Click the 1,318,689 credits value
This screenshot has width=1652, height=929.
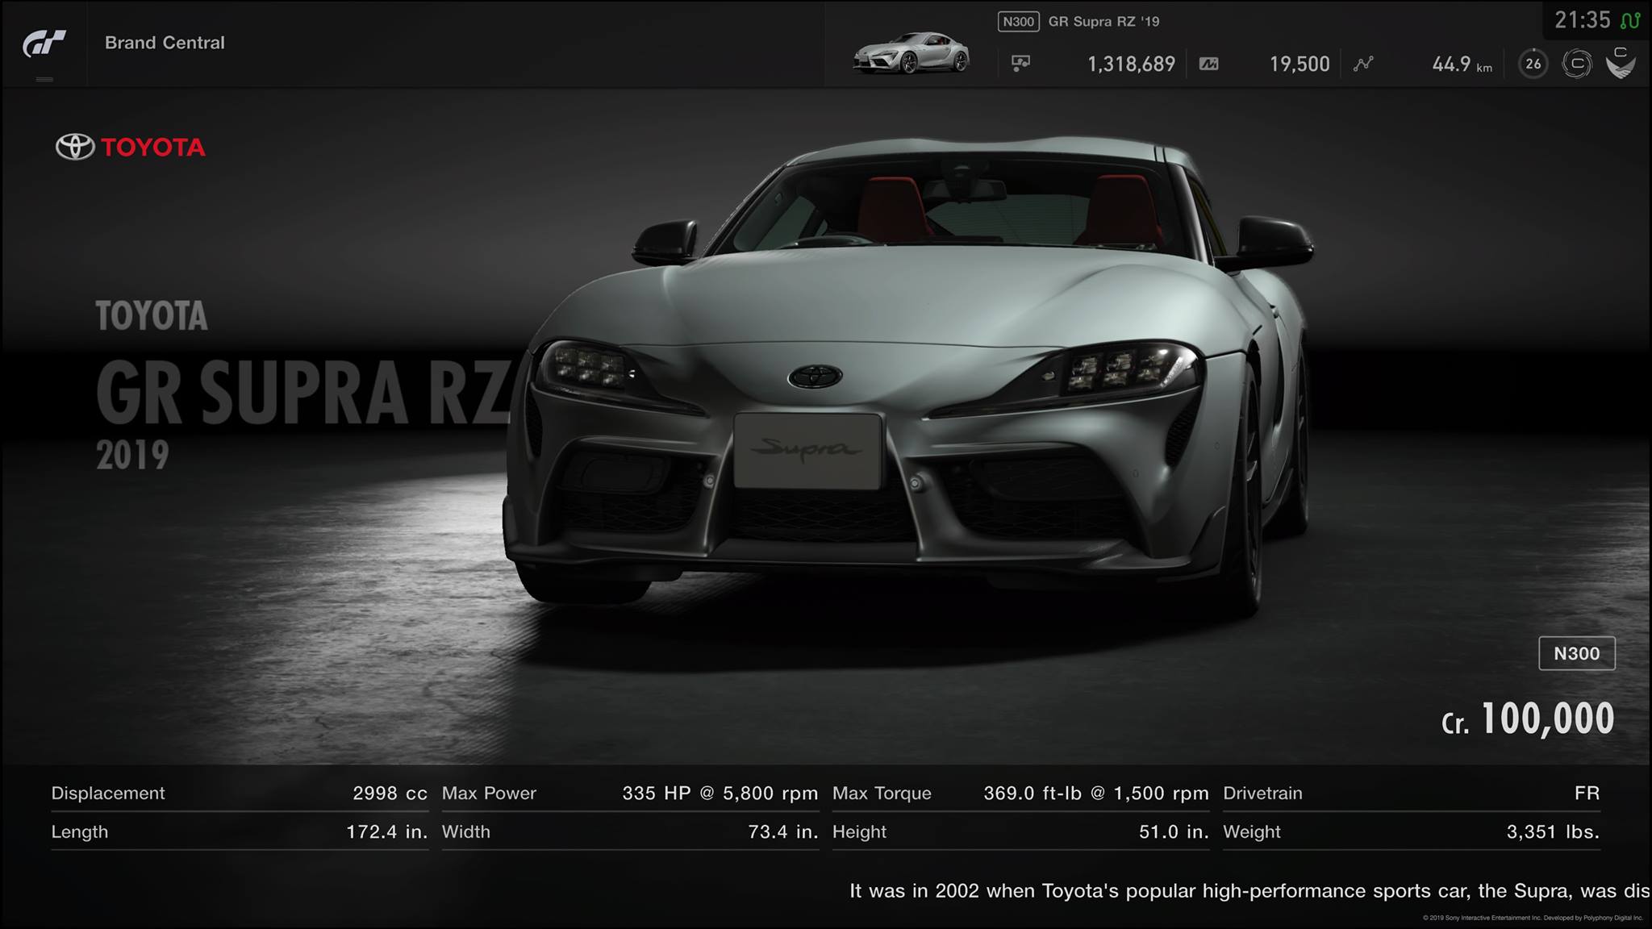pos(1131,64)
